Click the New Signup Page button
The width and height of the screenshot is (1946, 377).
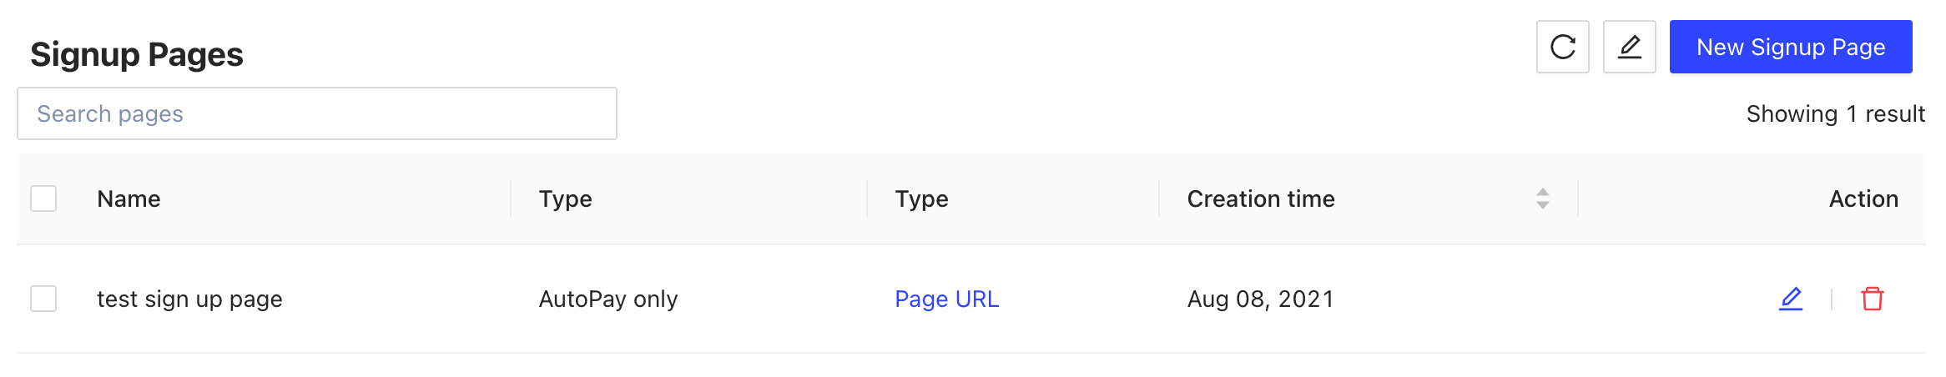[x=1790, y=48]
